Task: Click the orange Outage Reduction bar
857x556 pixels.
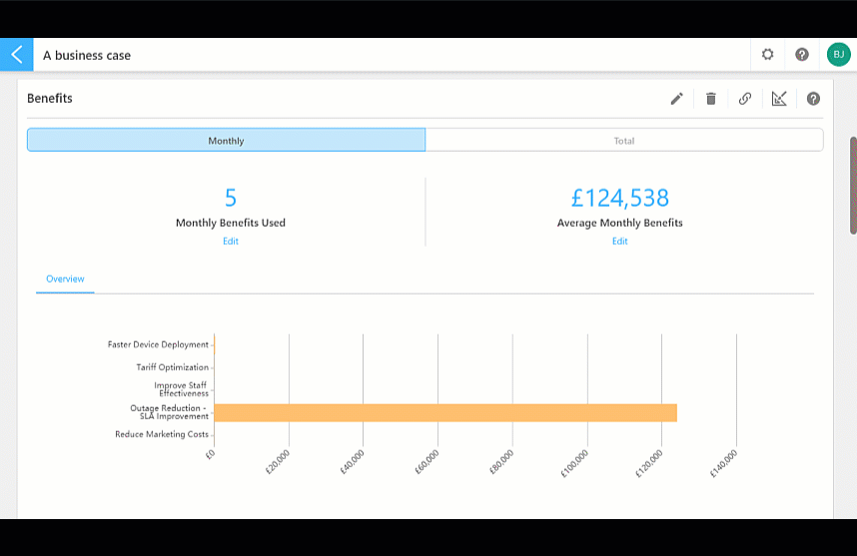Action: 445,413
